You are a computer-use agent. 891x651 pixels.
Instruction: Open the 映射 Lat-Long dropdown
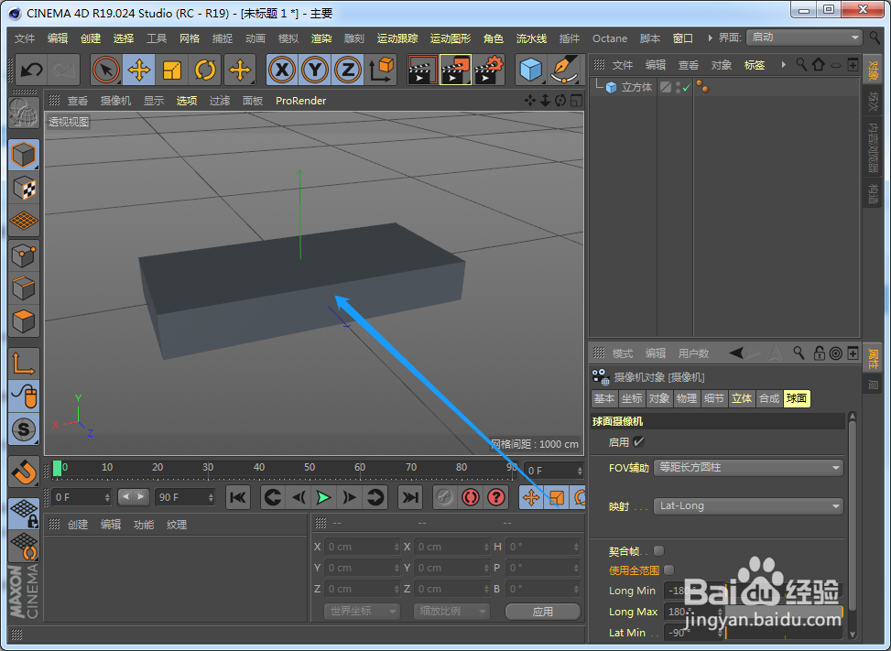pyautogui.click(x=748, y=505)
